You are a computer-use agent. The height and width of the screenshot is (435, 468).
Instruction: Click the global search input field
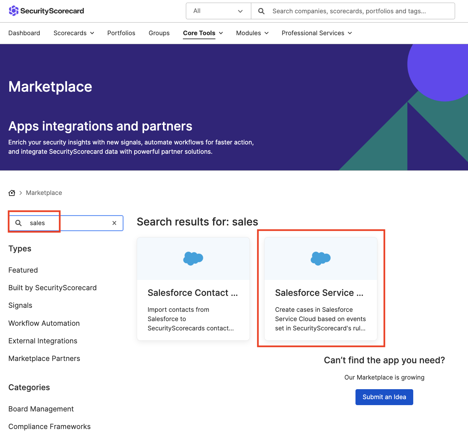pos(353,11)
